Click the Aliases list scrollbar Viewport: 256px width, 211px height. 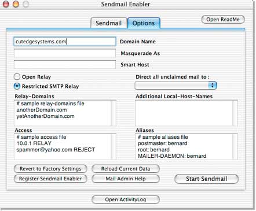(x=235, y=146)
